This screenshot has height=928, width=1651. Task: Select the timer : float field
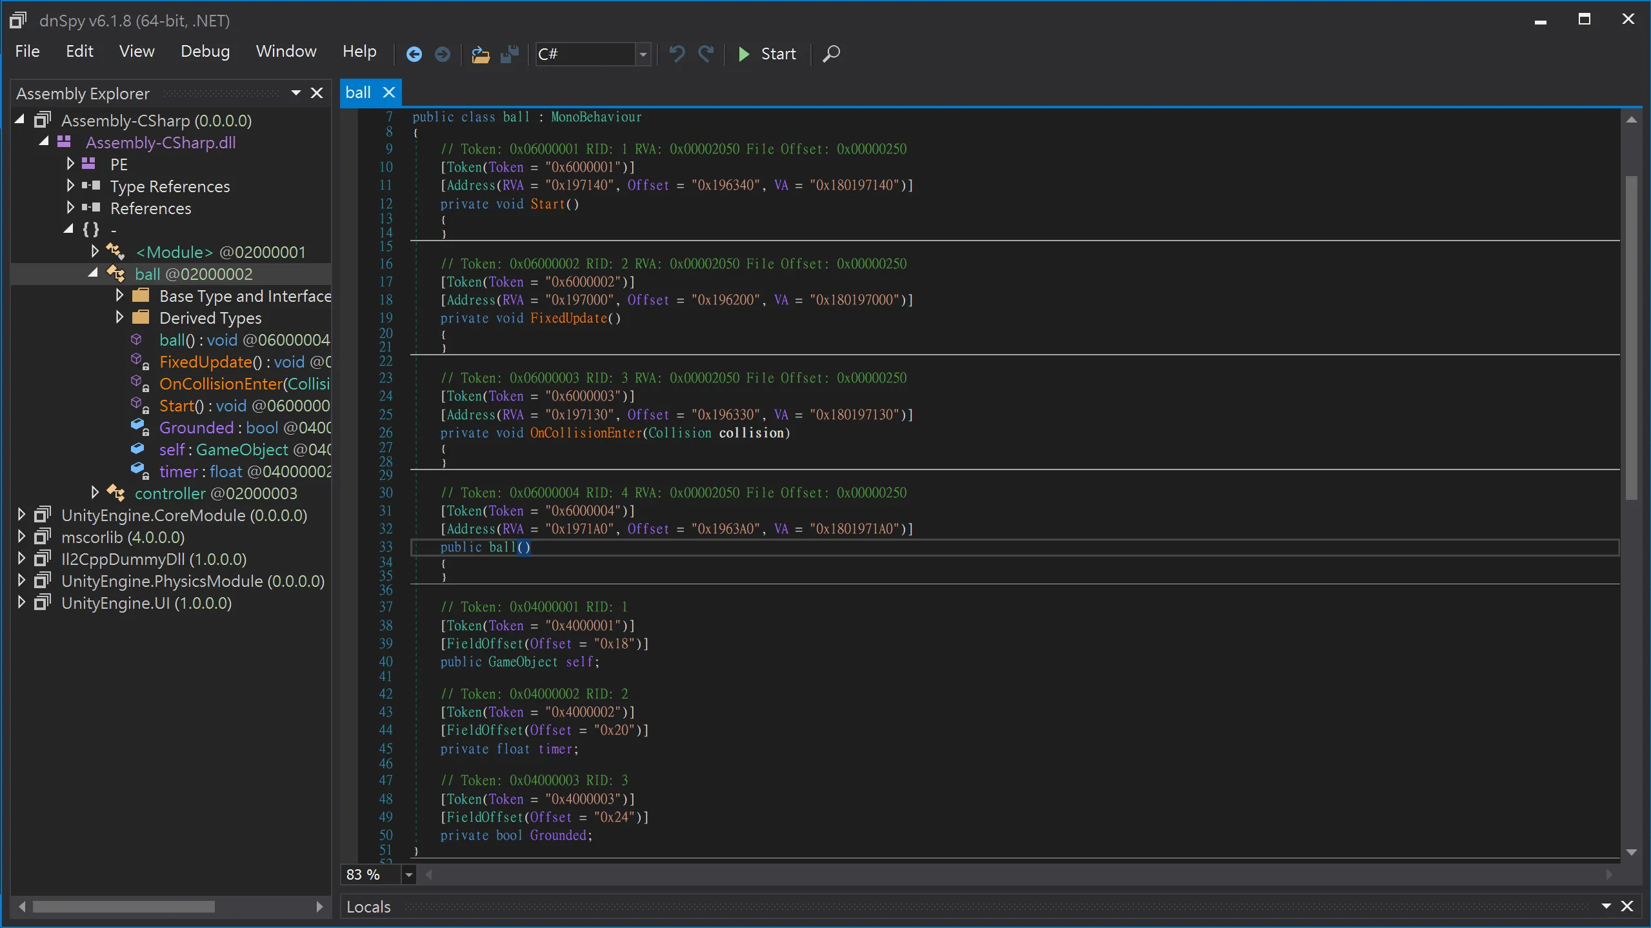click(245, 471)
